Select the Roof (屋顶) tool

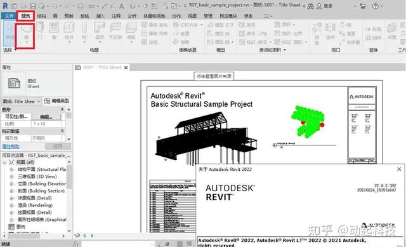click(x=100, y=32)
